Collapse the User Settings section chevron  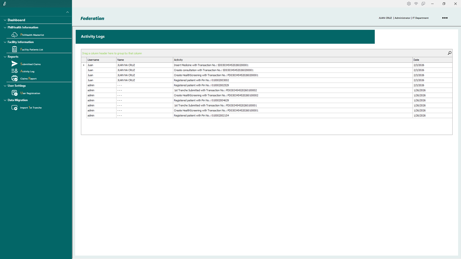point(5,86)
